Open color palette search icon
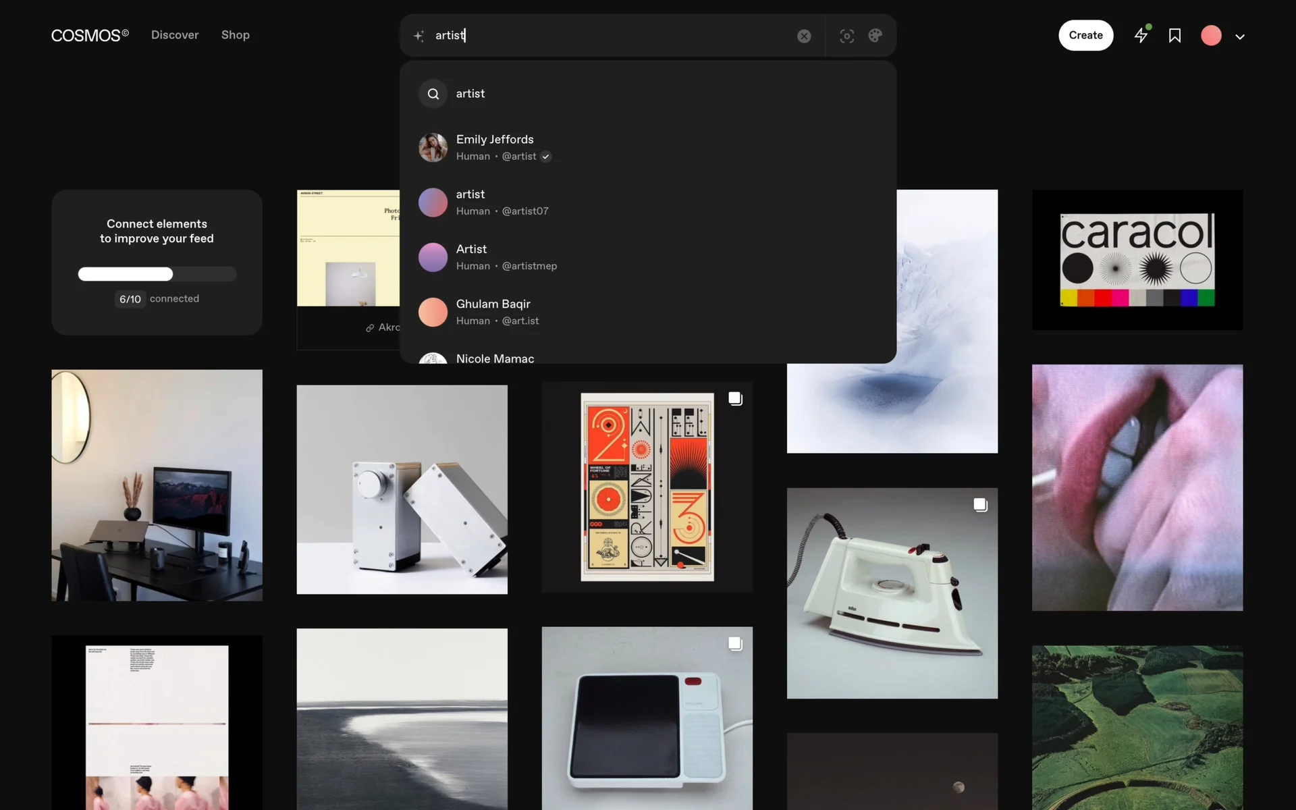The height and width of the screenshot is (810, 1296). pyautogui.click(x=875, y=36)
